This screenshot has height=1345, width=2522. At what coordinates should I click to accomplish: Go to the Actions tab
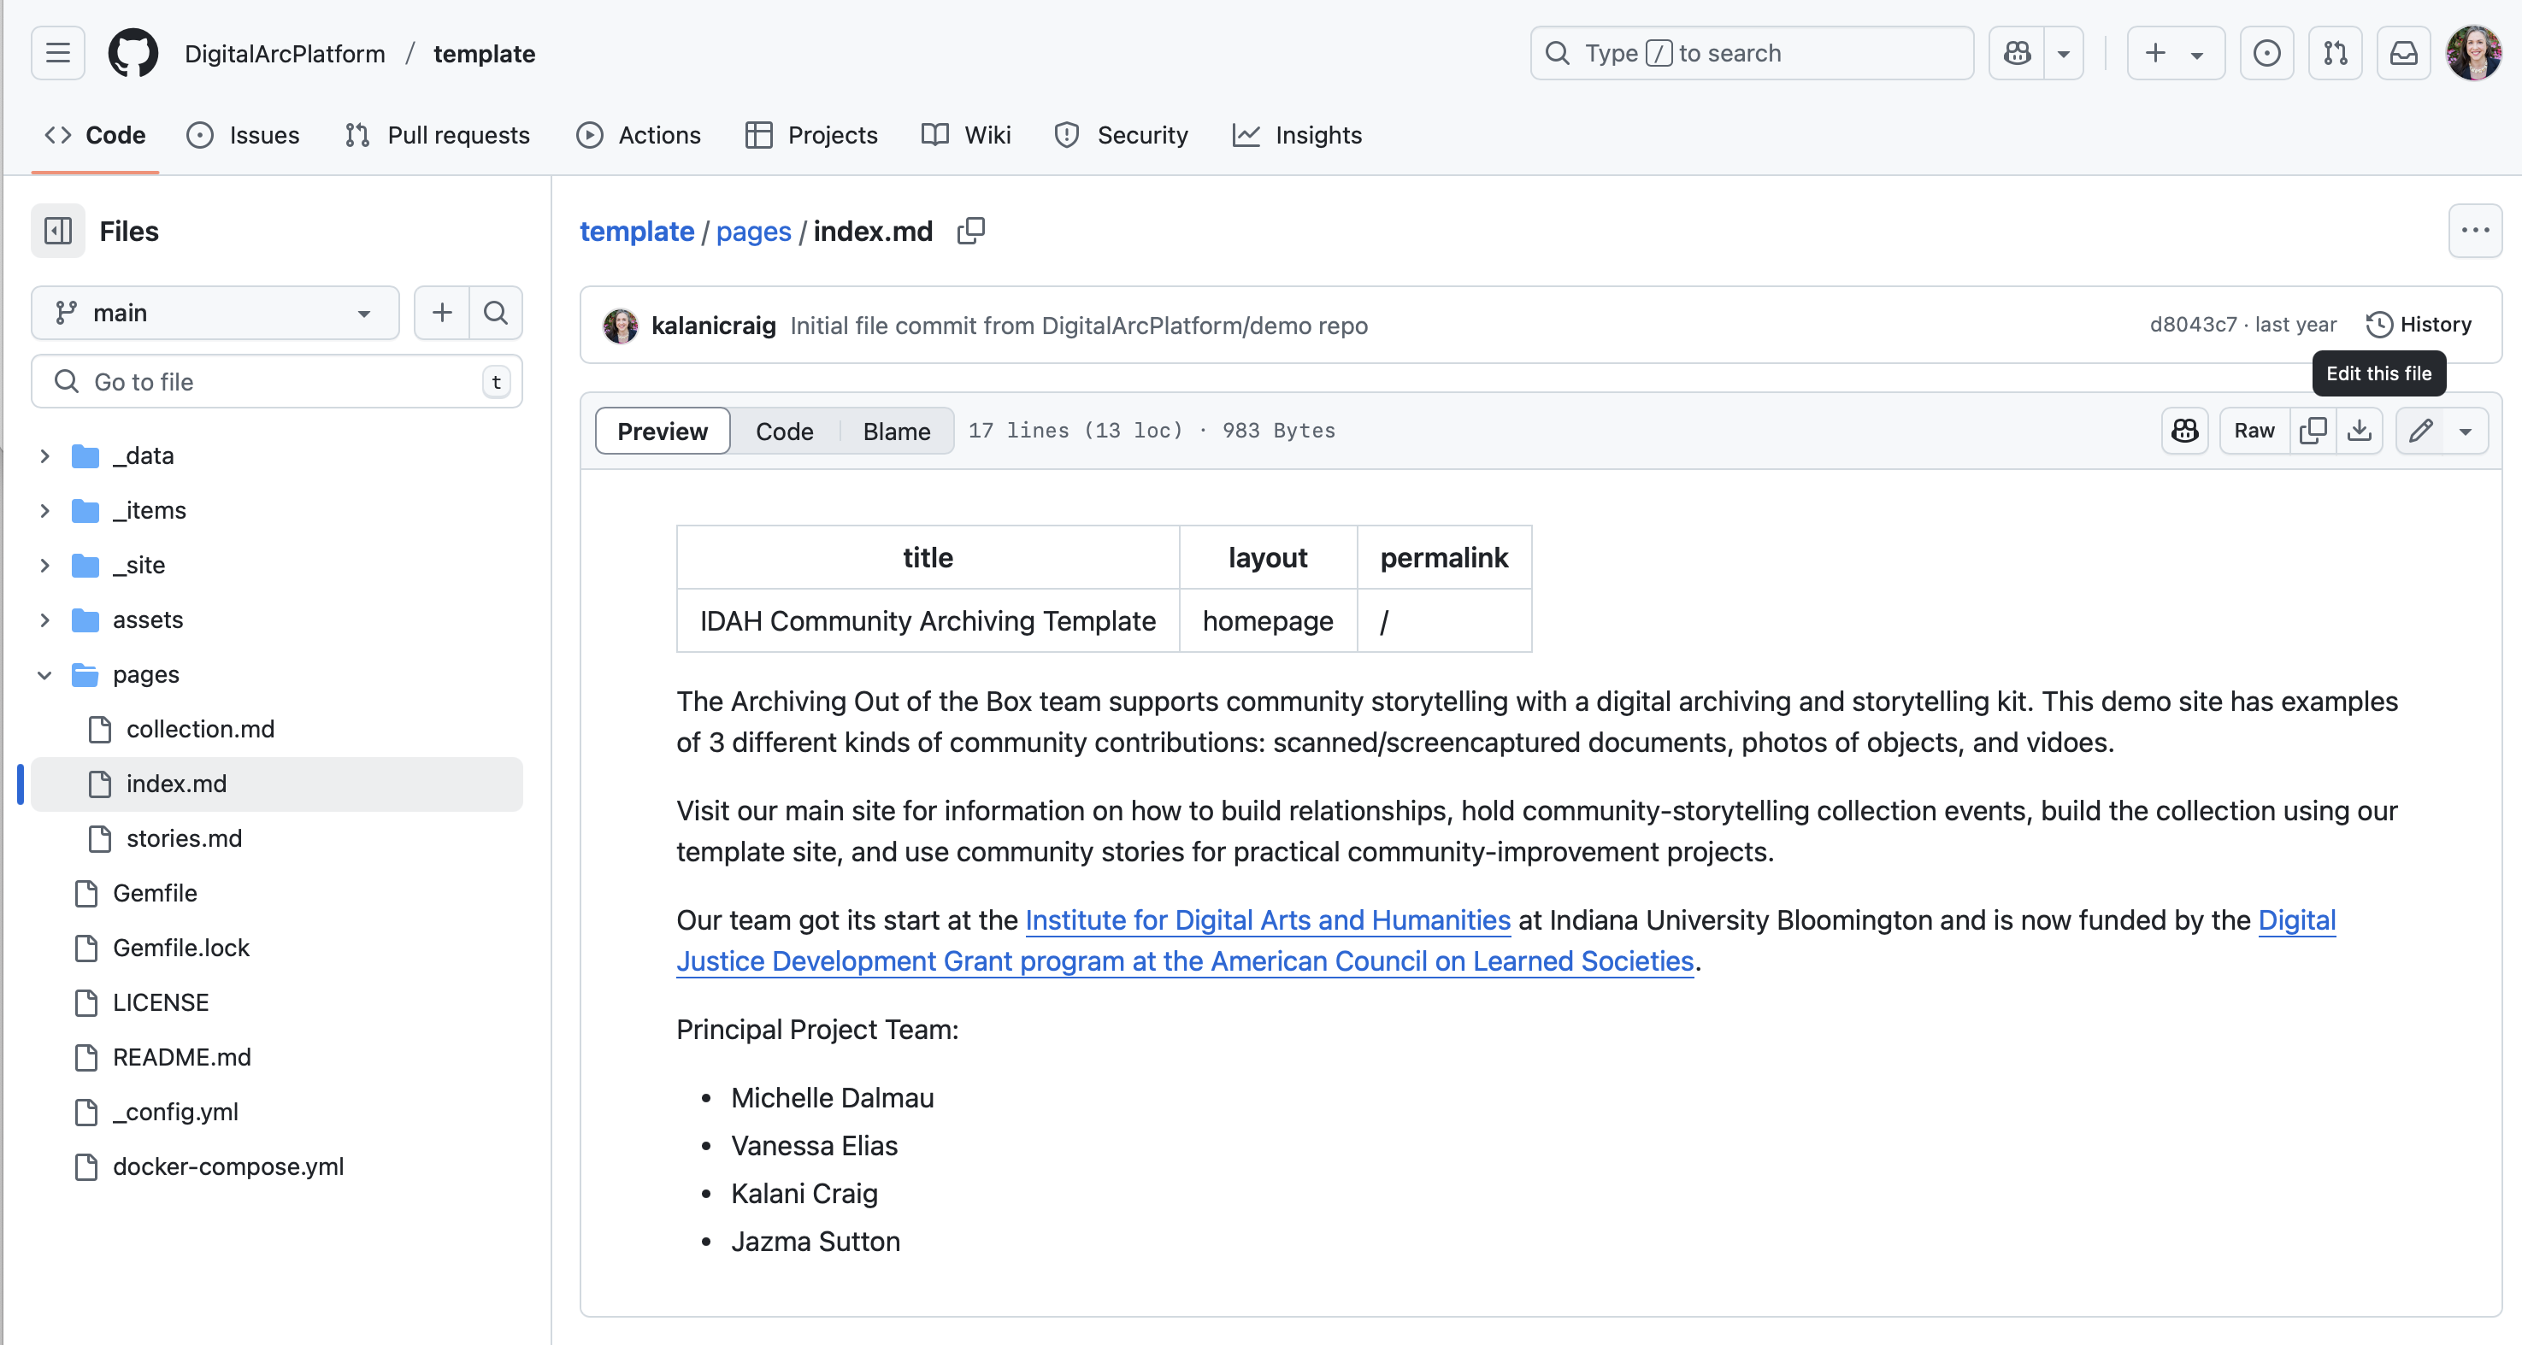(x=639, y=135)
